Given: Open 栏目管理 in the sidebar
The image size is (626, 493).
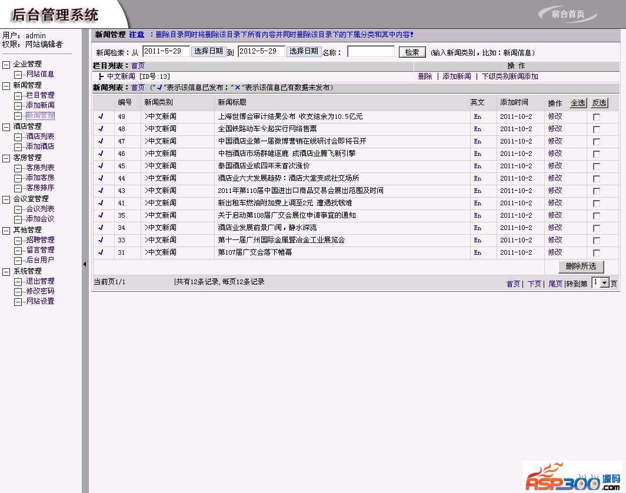Looking at the screenshot, I should point(40,95).
